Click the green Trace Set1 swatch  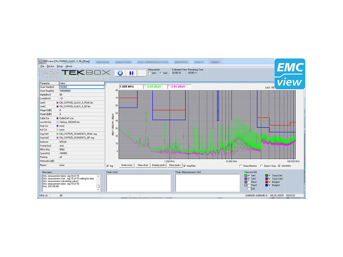(267, 175)
